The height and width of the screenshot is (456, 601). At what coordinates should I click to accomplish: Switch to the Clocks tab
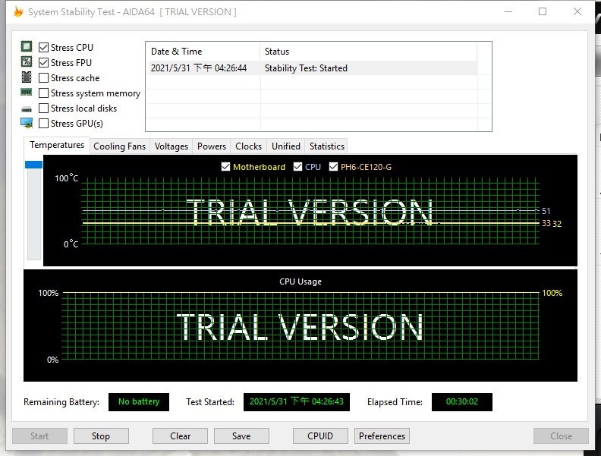click(248, 146)
